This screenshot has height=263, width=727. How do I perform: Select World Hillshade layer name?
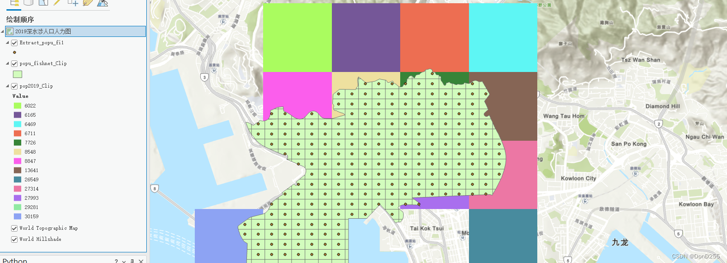click(x=40, y=239)
